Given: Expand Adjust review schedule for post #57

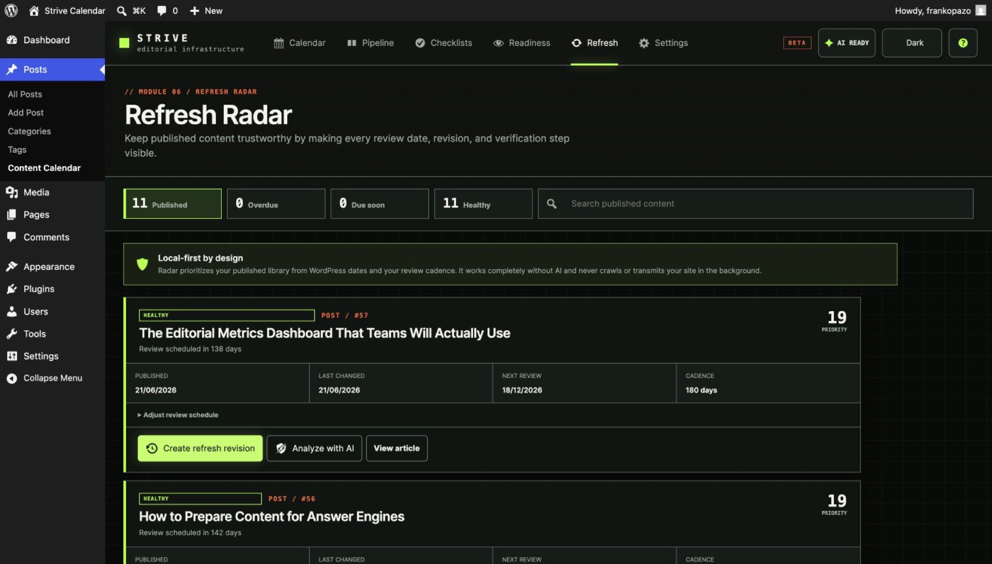Looking at the screenshot, I should point(178,415).
